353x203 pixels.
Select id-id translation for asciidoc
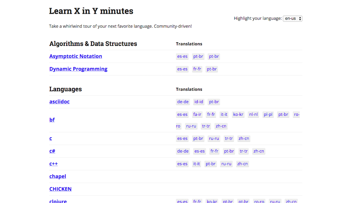pos(199,102)
